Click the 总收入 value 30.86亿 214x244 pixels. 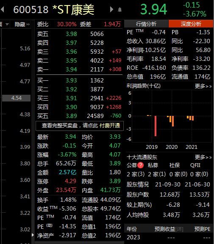156,41
